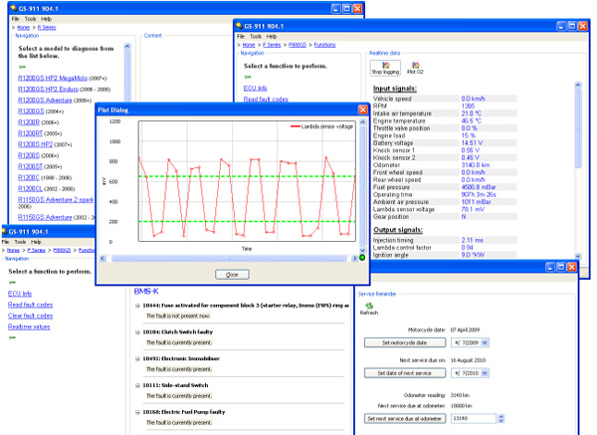Open Tools menu in realtime data window
The width and height of the screenshot is (597, 435).
click(256, 36)
